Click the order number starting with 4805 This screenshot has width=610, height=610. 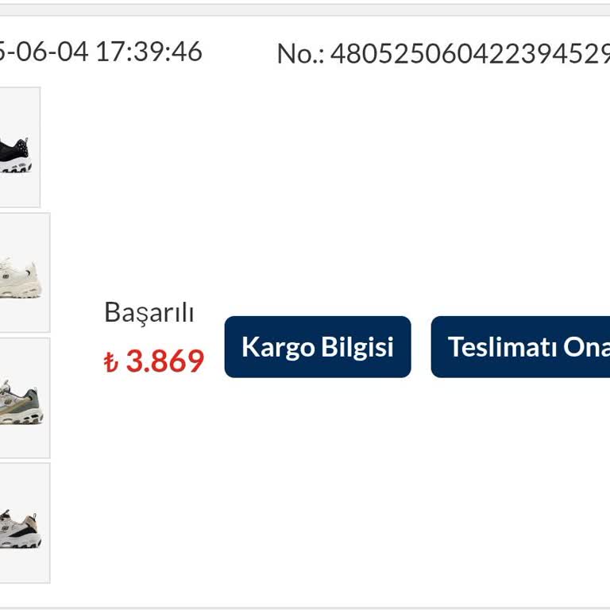coord(469,53)
